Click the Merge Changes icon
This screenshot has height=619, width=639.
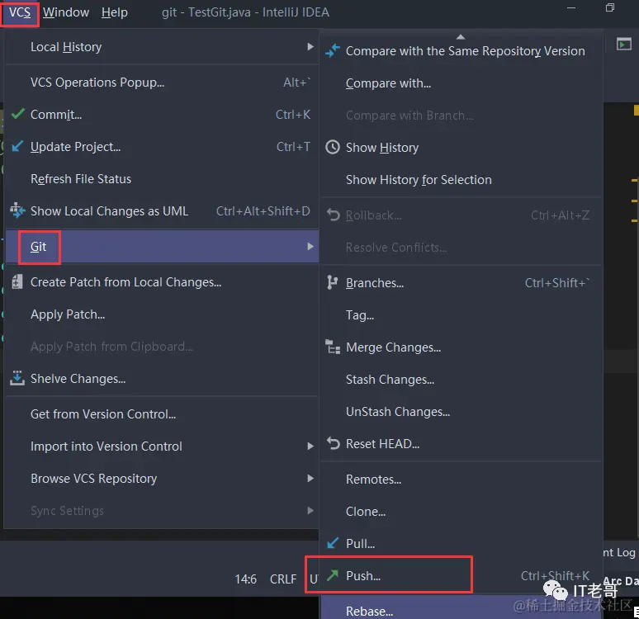[x=333, y=347]
